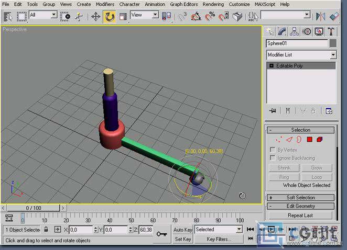Click the Sphere01 object name field
Image resolution: width=347 pixels, height=250 pixels.
pos(297,43)
